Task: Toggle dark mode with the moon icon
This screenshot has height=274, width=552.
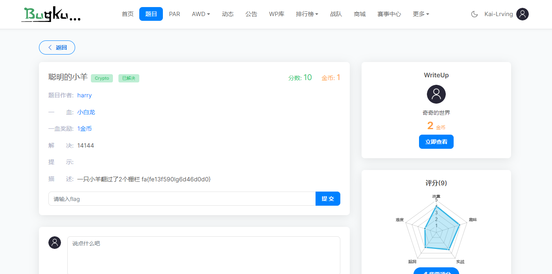Action: coord(474,14)
